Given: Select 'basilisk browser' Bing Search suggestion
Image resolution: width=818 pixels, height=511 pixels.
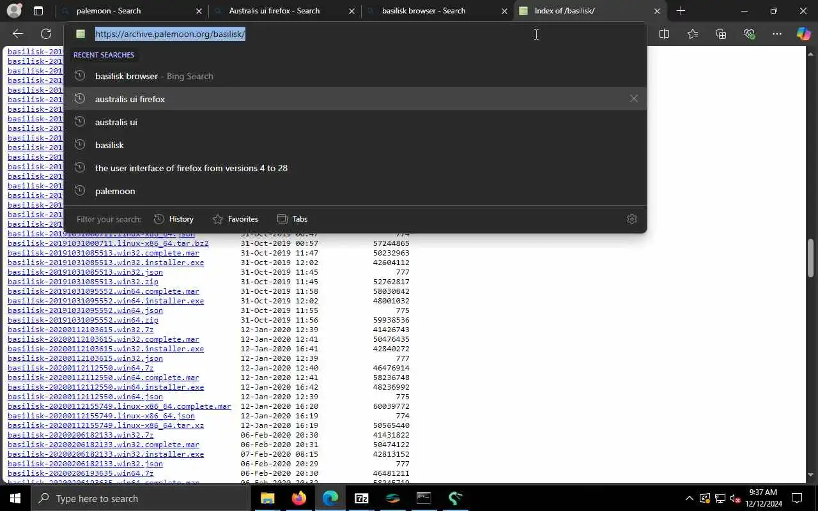Looking at the screenshot, I should (x=355, y=76).
